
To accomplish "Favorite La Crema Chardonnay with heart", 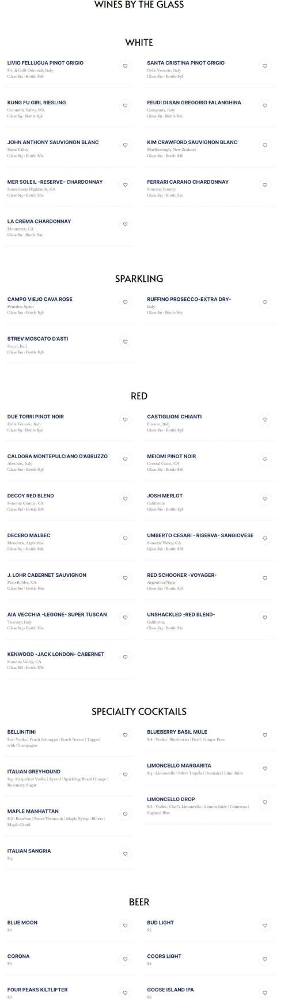I will coord(125,225).
